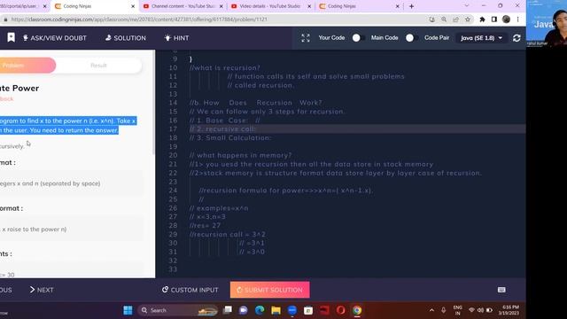
Task: Switch to Video details YouTube Studio tab
Action: (270, 6)
